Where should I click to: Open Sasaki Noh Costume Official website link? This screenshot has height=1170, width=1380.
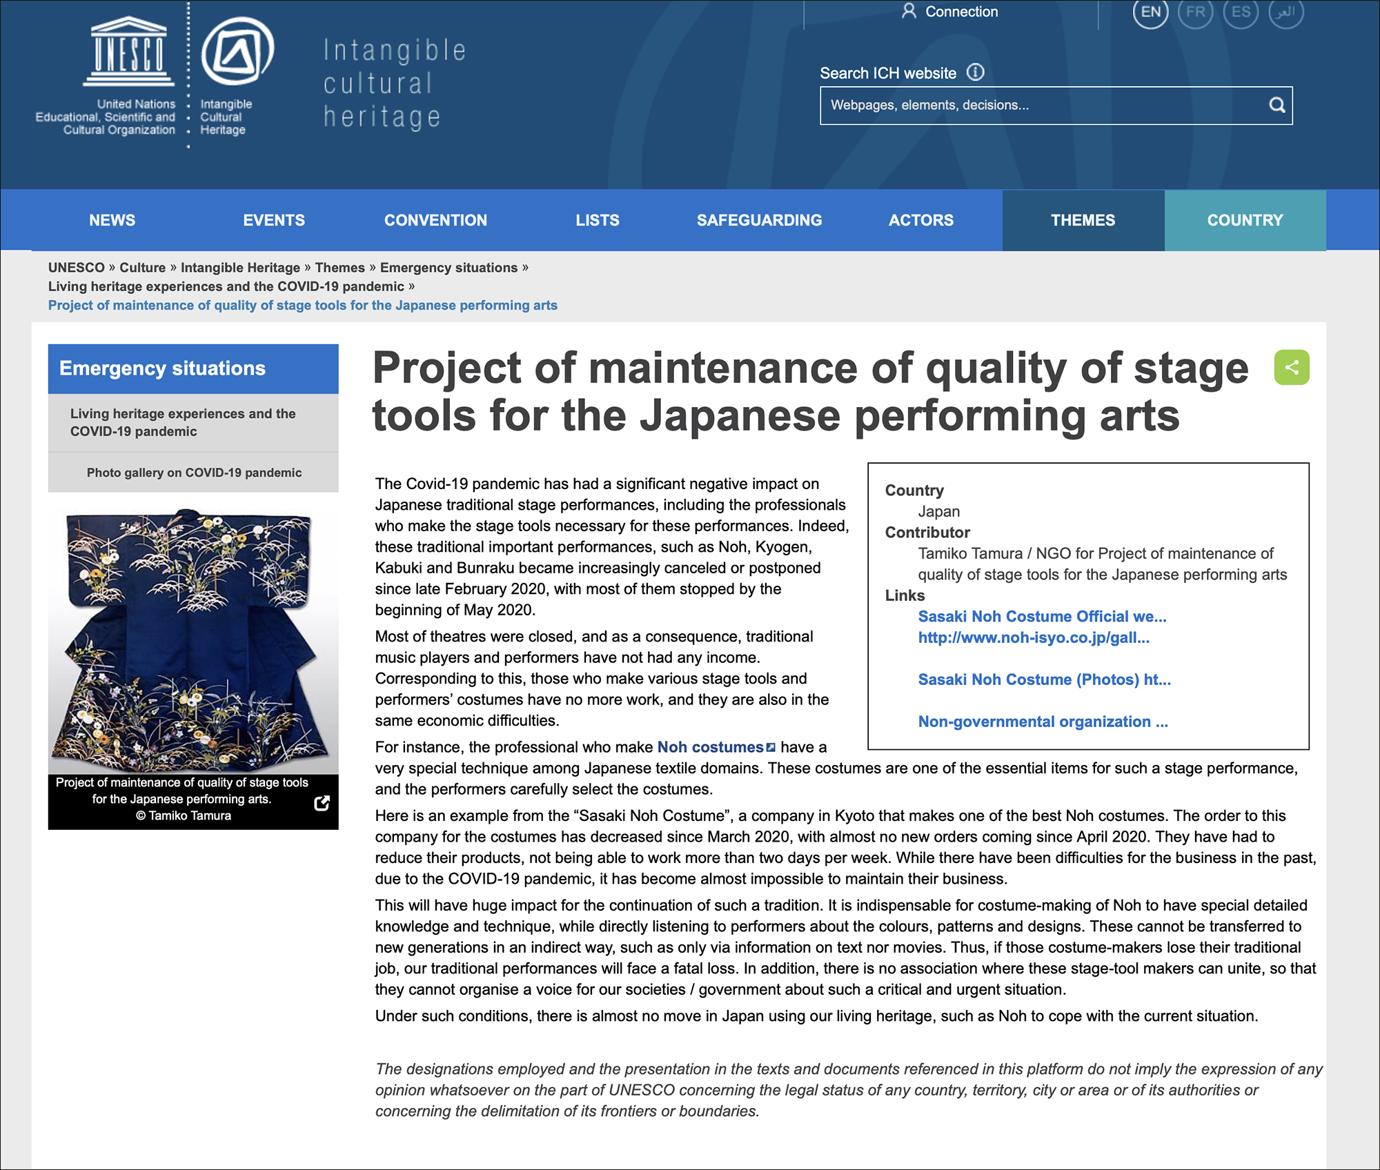(1042, 617)
